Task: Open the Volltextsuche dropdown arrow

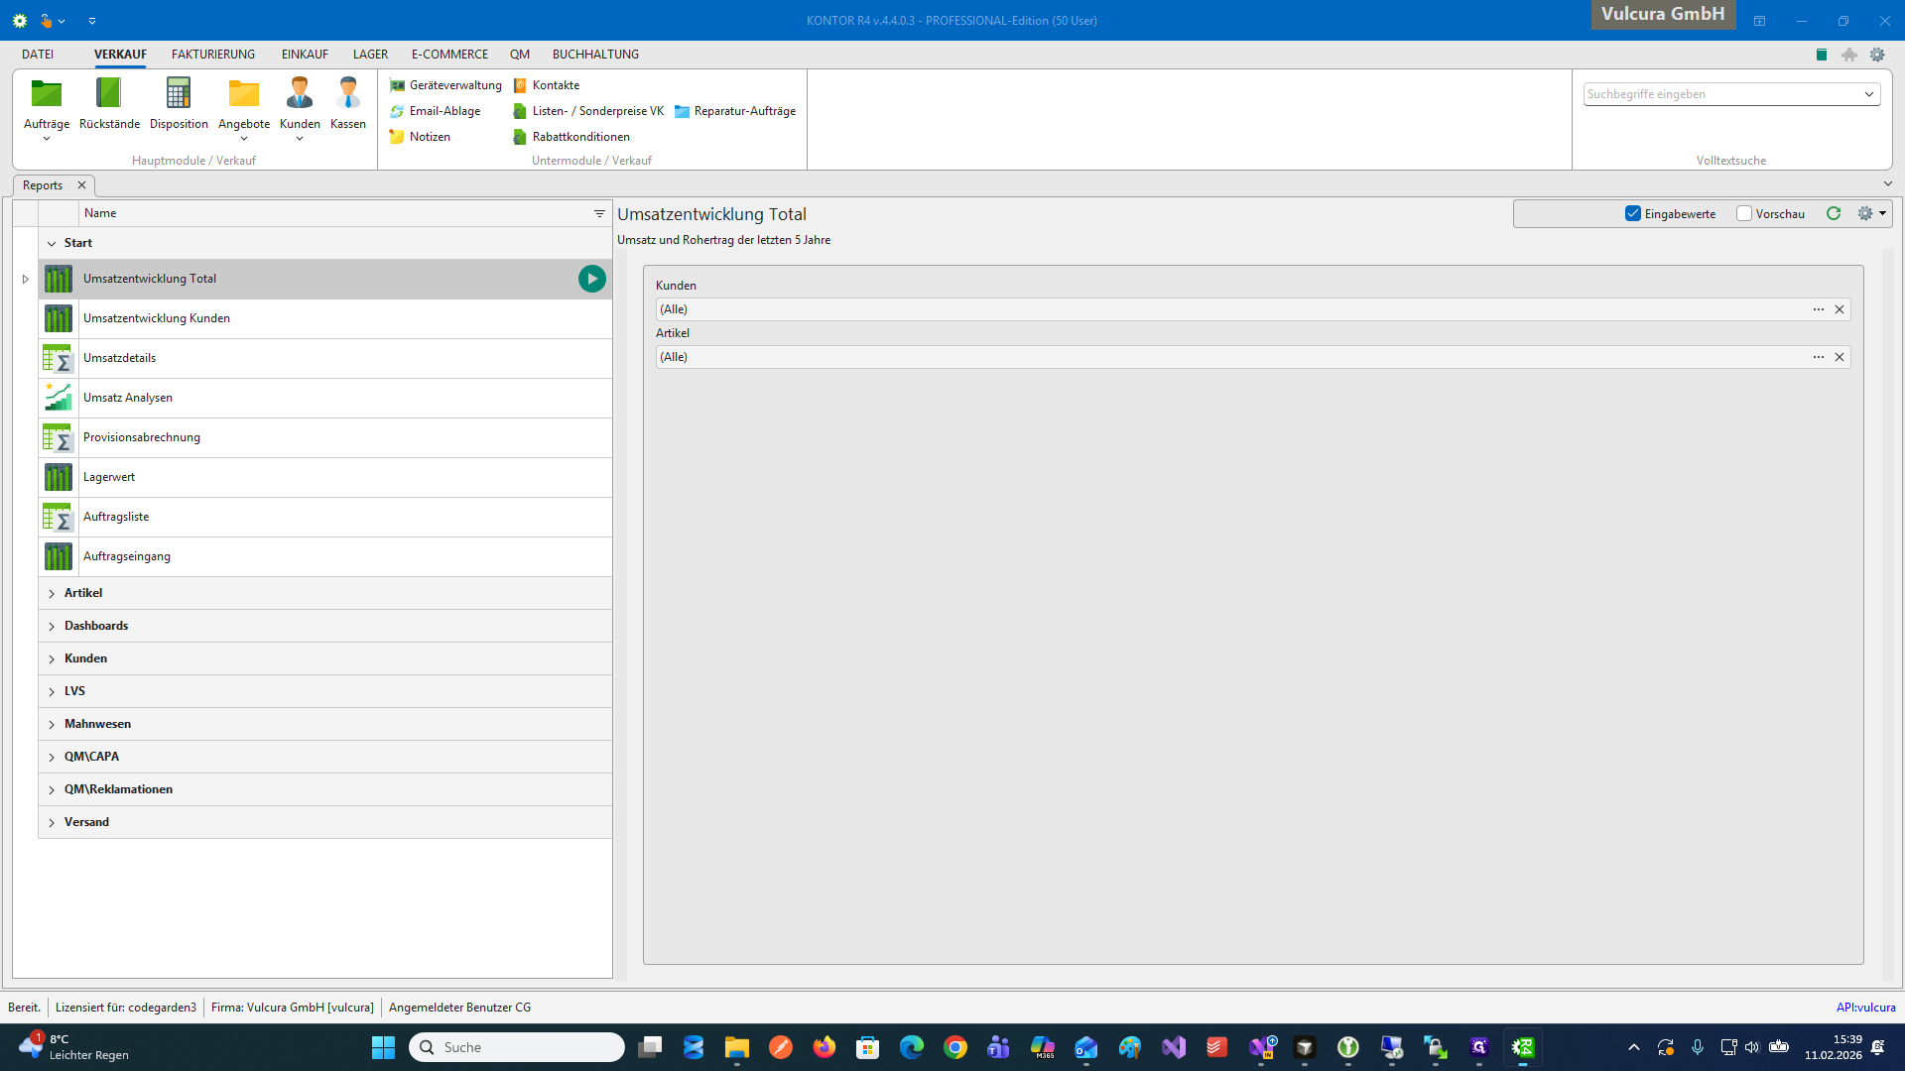Action: pyautogui.click(x=1869, y=94)
